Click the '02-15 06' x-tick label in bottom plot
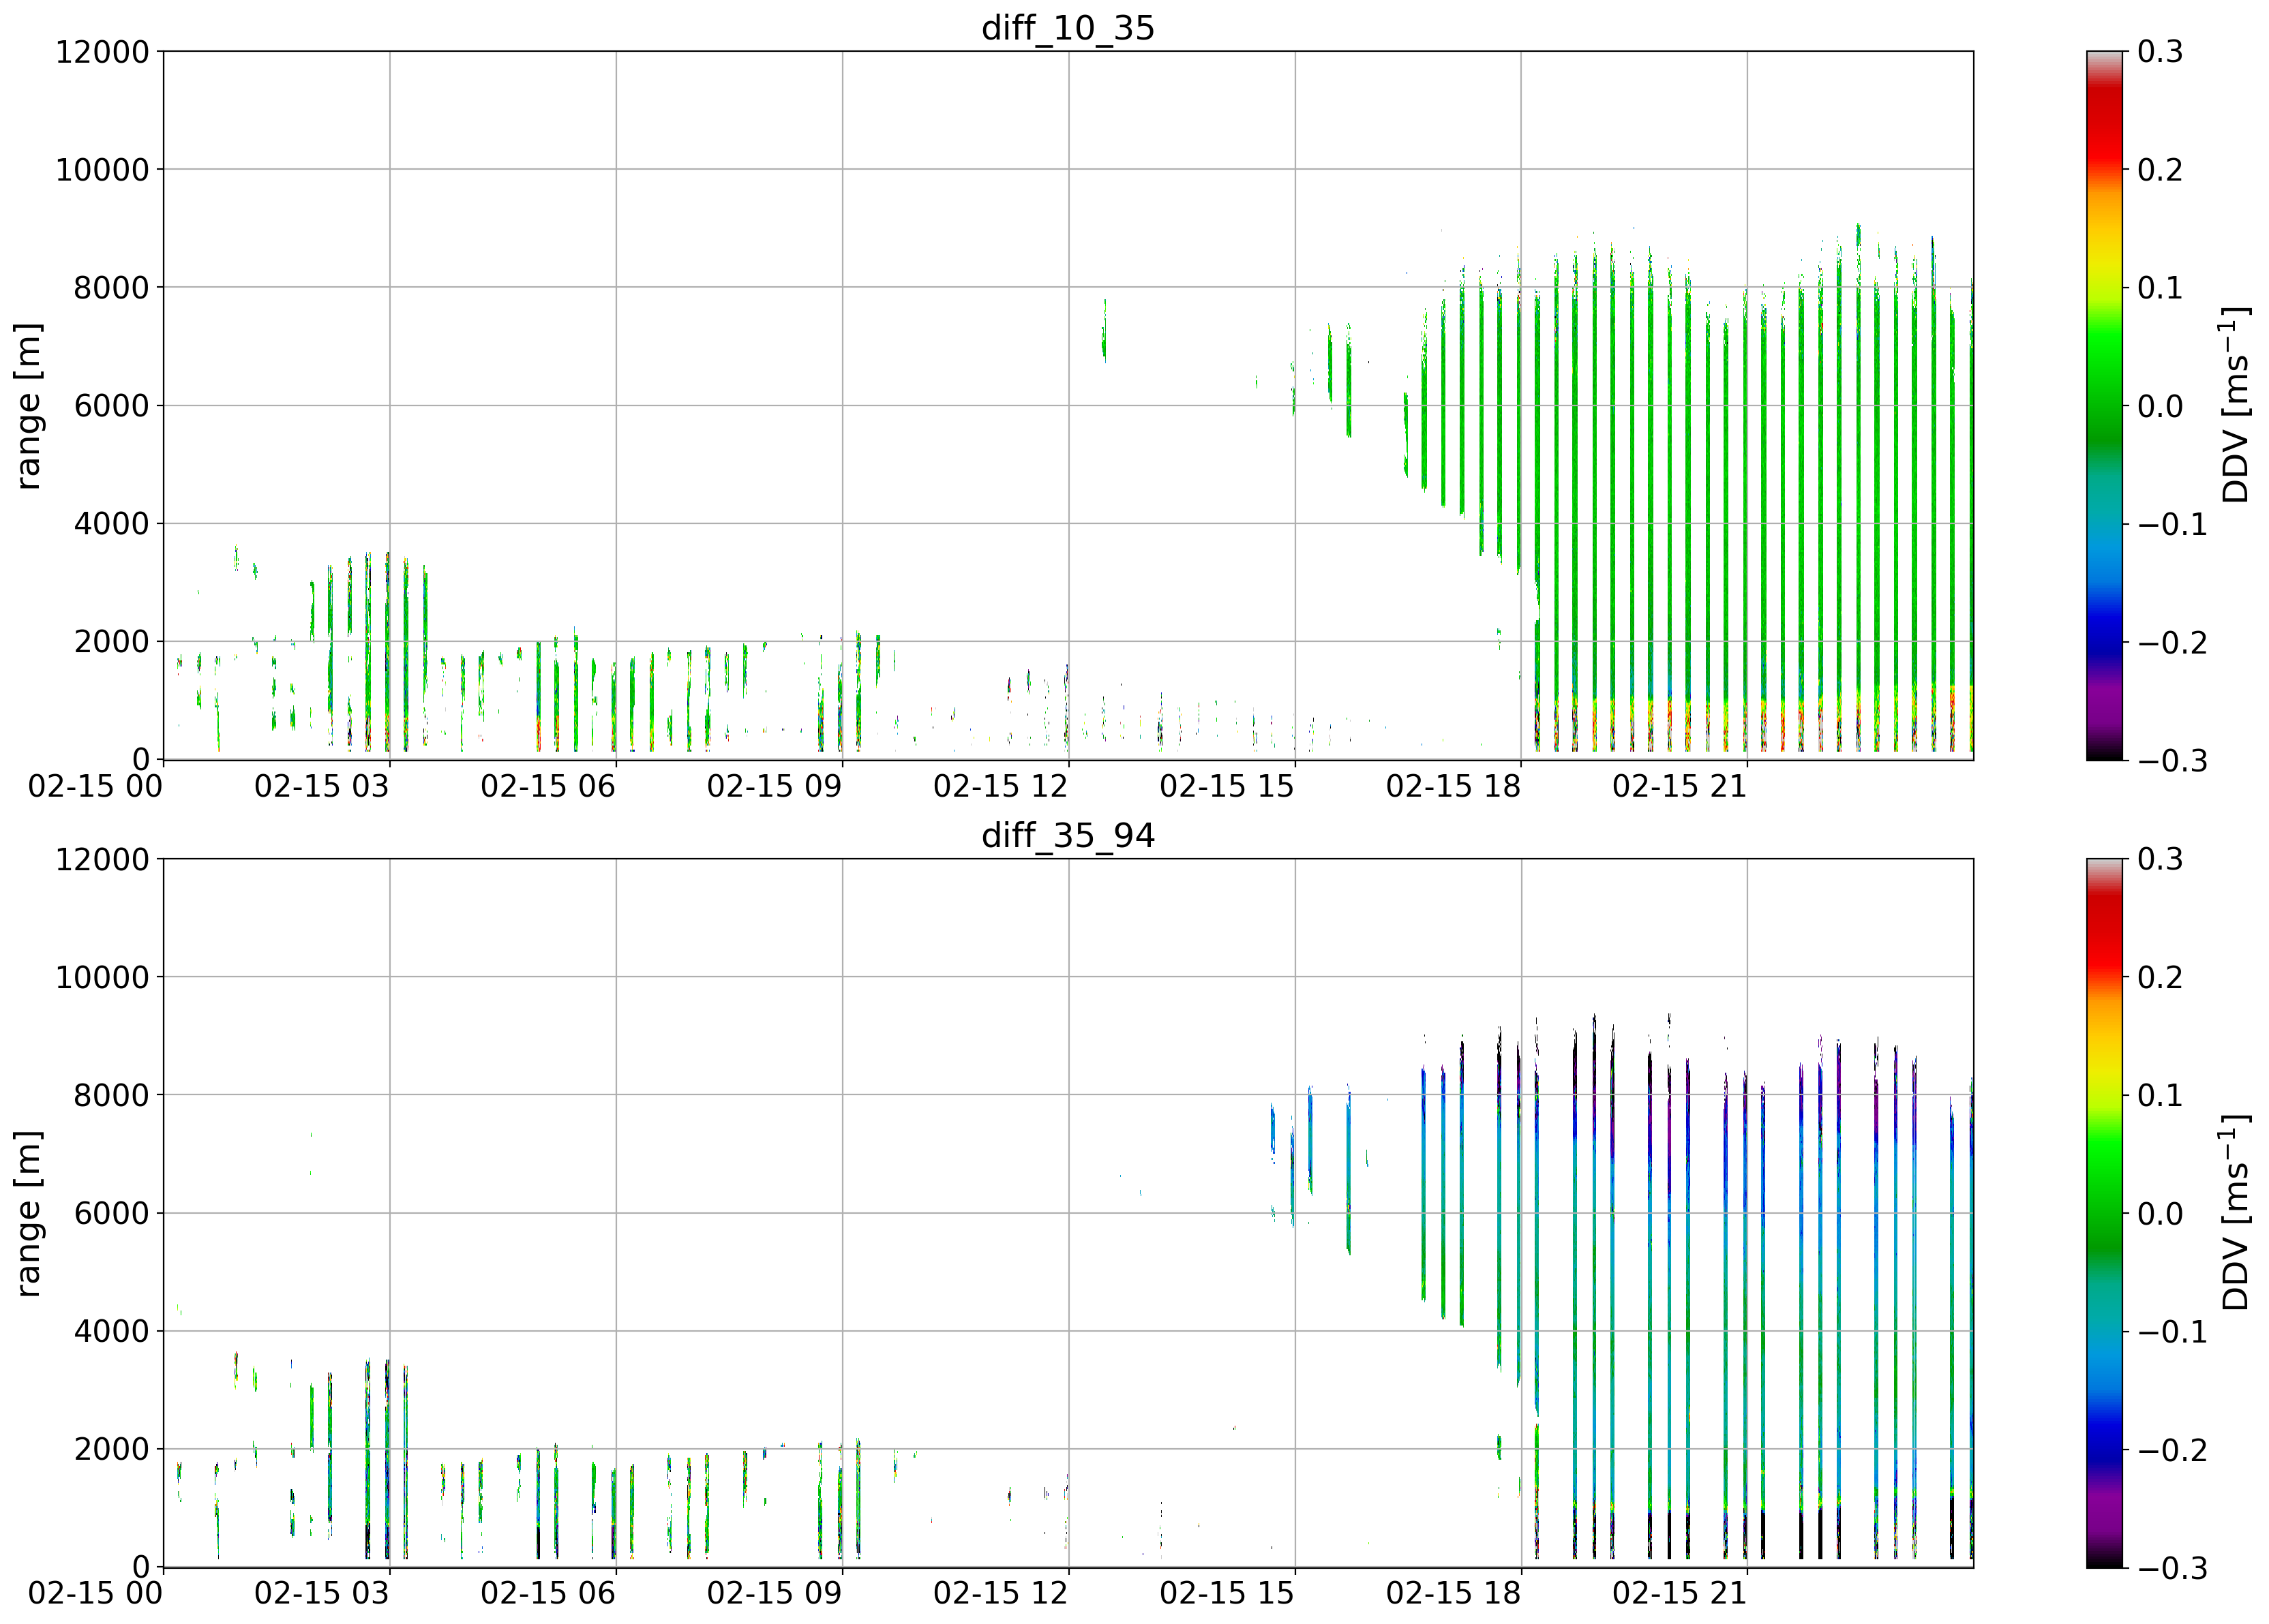Screen dimensions: 2269x1624 547,1594
